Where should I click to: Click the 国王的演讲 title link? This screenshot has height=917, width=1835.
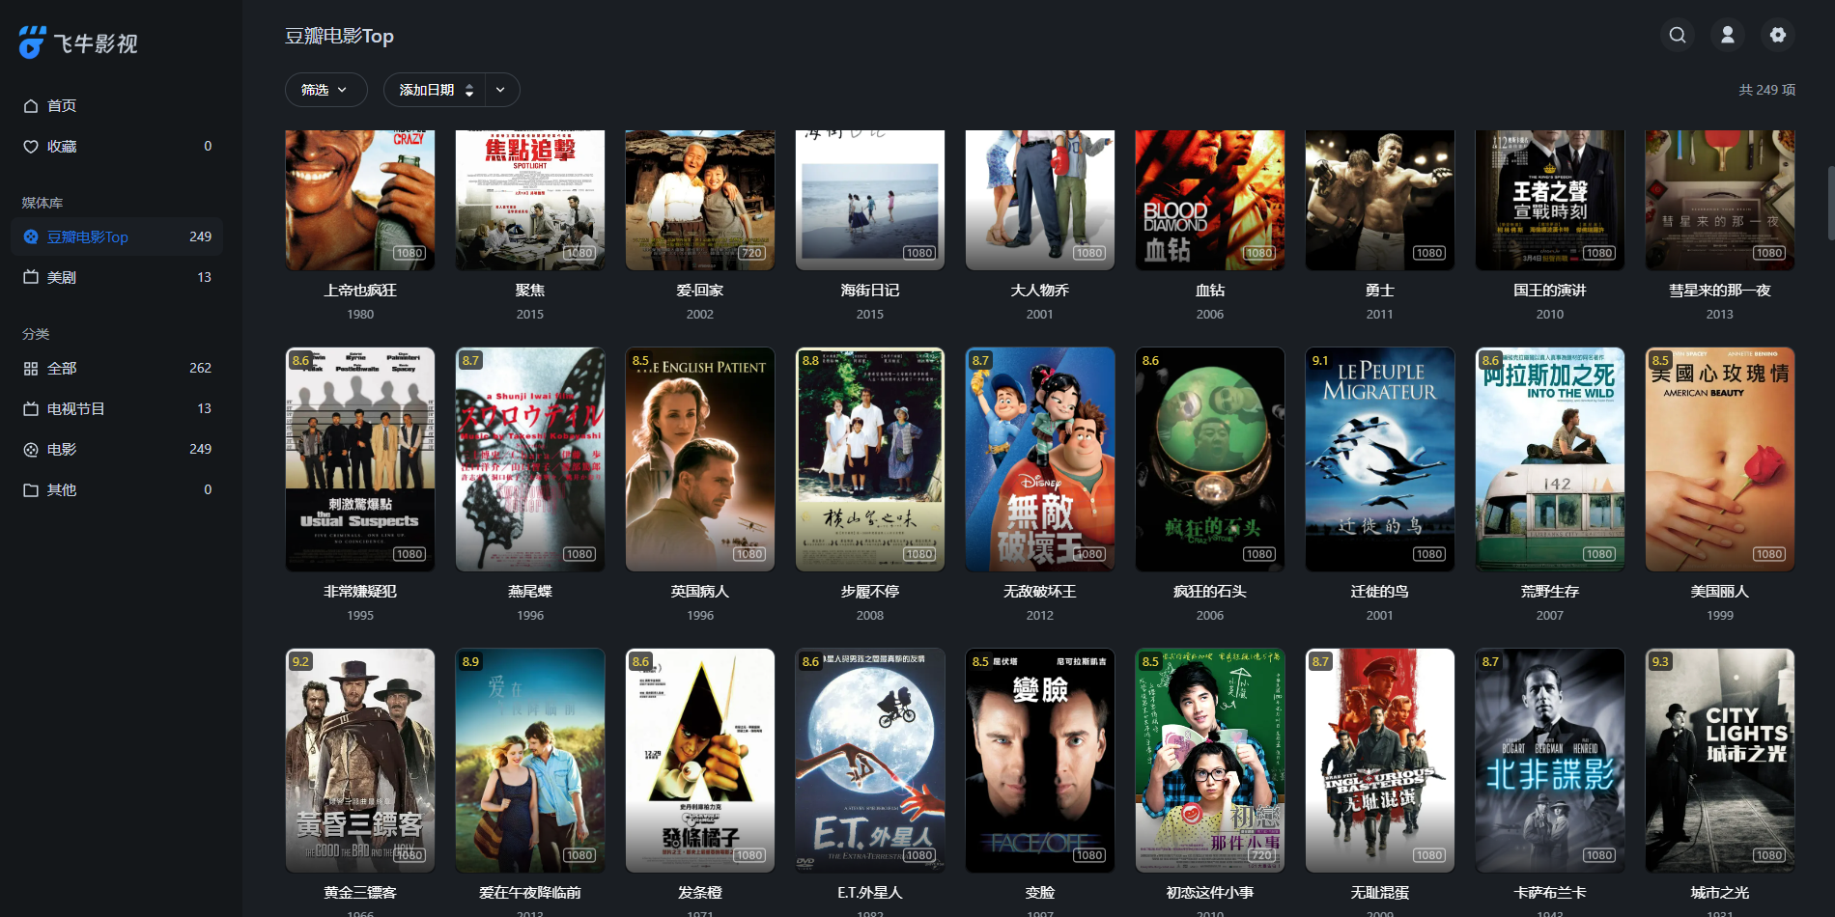[1550, 291]
